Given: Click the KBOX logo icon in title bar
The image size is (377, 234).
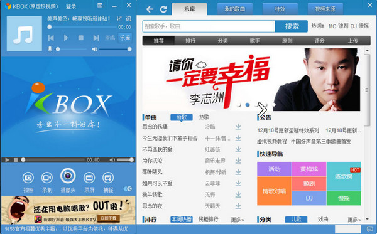Looking at the screenshot, I should click(8, 6).
